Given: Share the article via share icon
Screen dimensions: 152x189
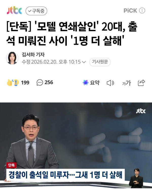Looking at the screenshot, I should click(x=141, y=83).
